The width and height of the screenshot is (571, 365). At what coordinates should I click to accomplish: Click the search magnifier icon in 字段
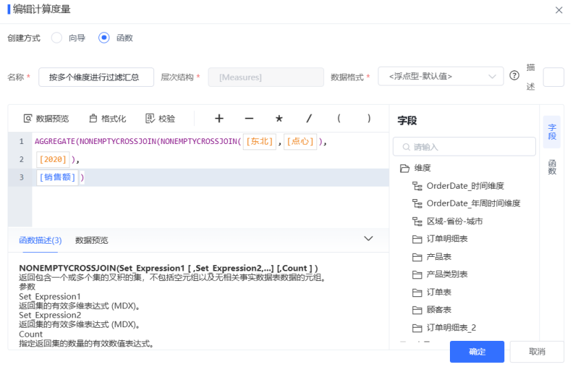click(406, 147)
